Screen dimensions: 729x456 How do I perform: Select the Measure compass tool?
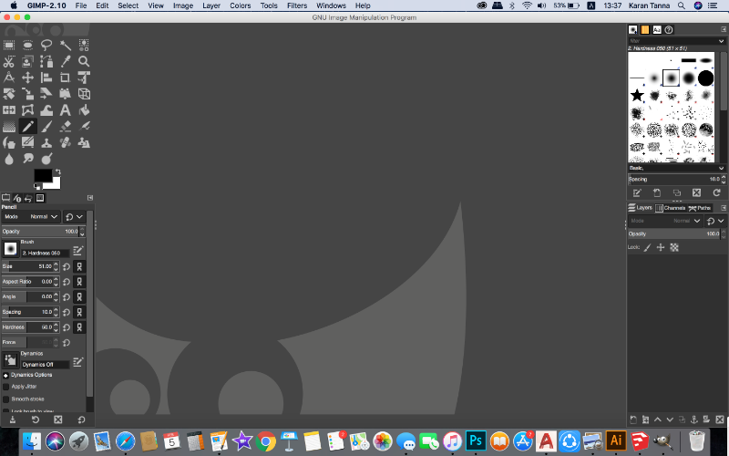[x=9, y=78]
